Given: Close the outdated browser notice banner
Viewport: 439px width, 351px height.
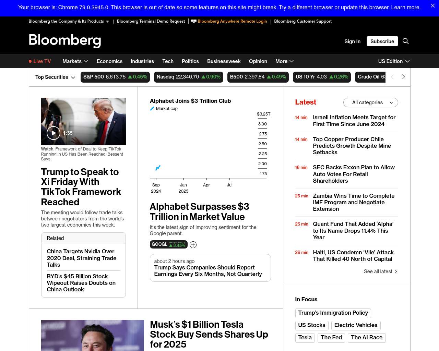Looking at the screenshot, I should [433, 6].
